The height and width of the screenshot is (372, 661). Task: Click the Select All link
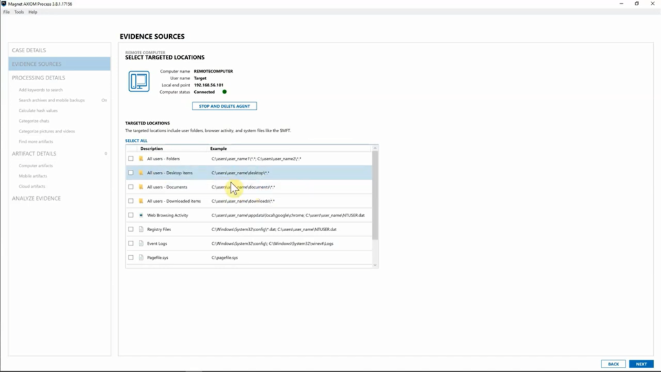click(136, 140)
